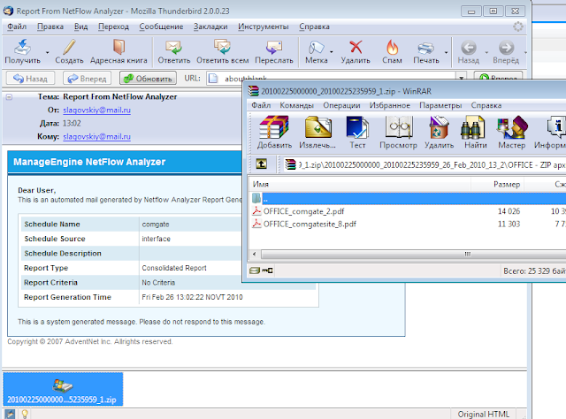Click the key icon in WinRAR's status bar
The height and width of the screenshot is (419, 566).
pos(267,270)
